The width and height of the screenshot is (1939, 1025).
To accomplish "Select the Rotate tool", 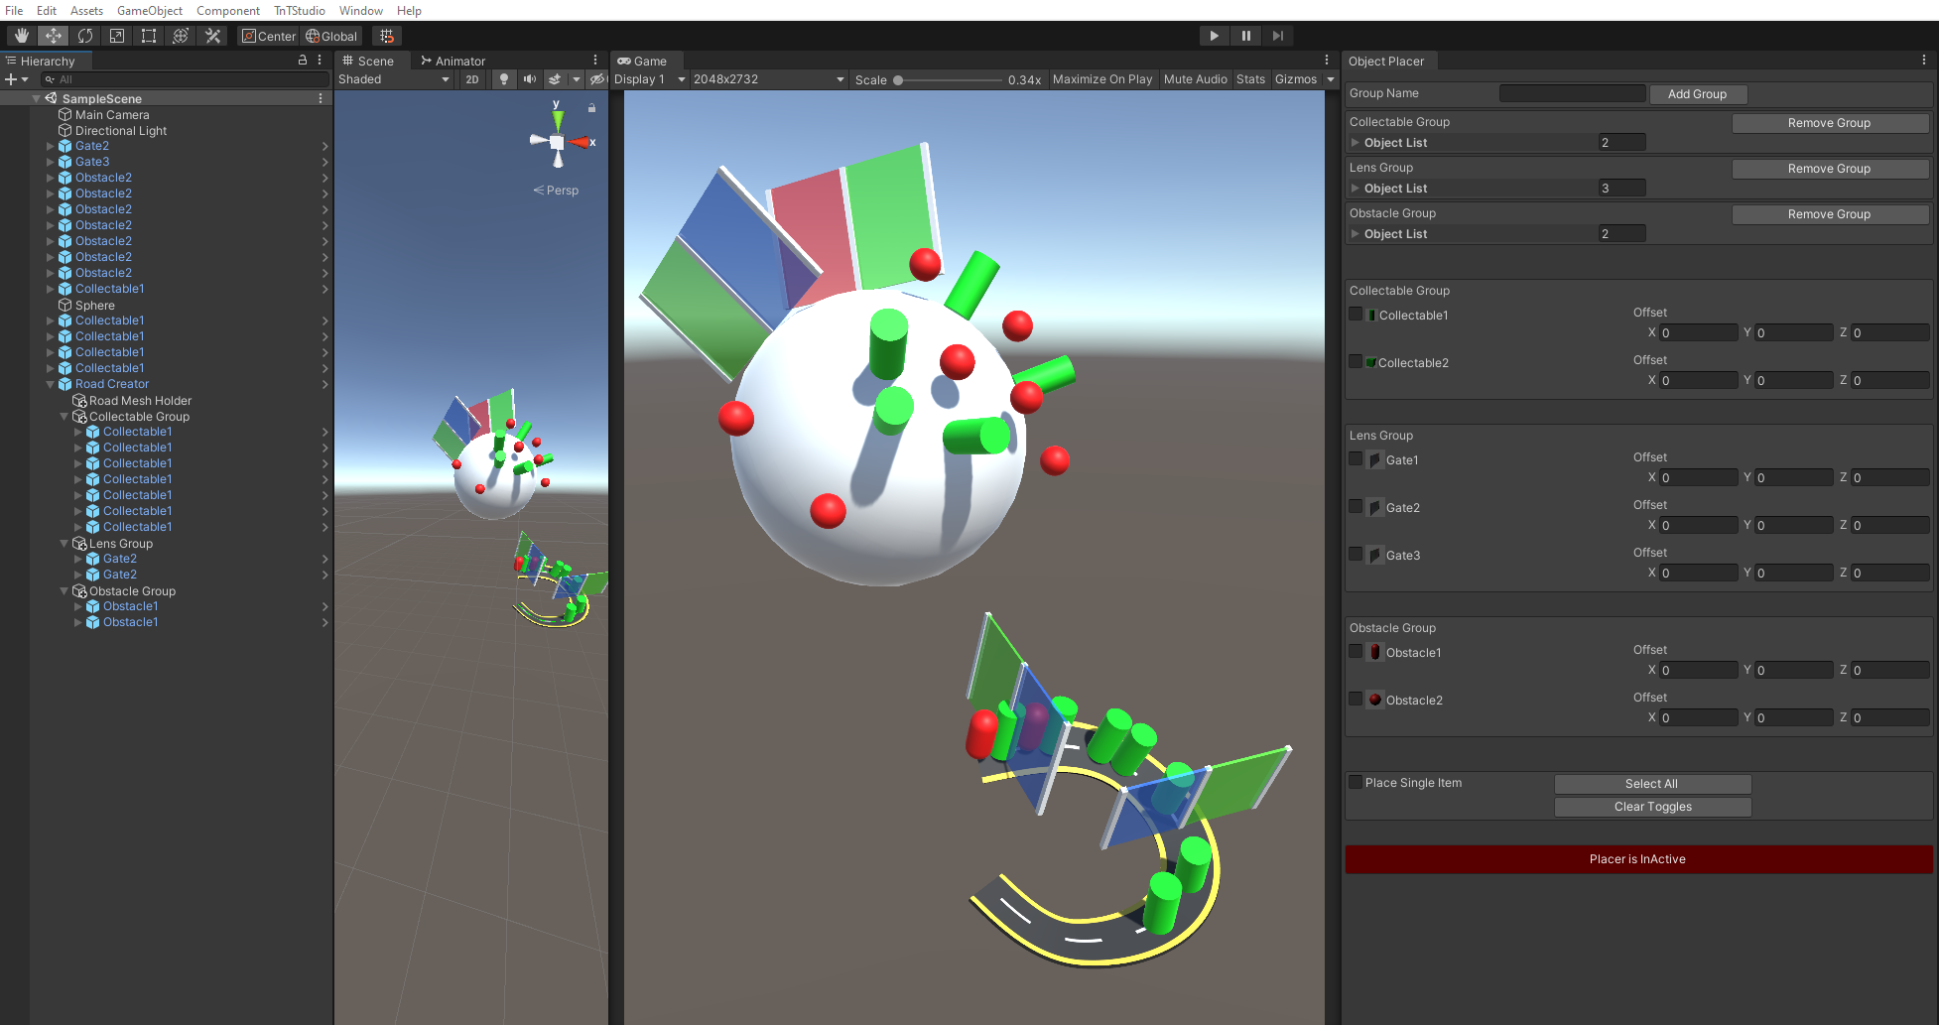I will (85, 36).
